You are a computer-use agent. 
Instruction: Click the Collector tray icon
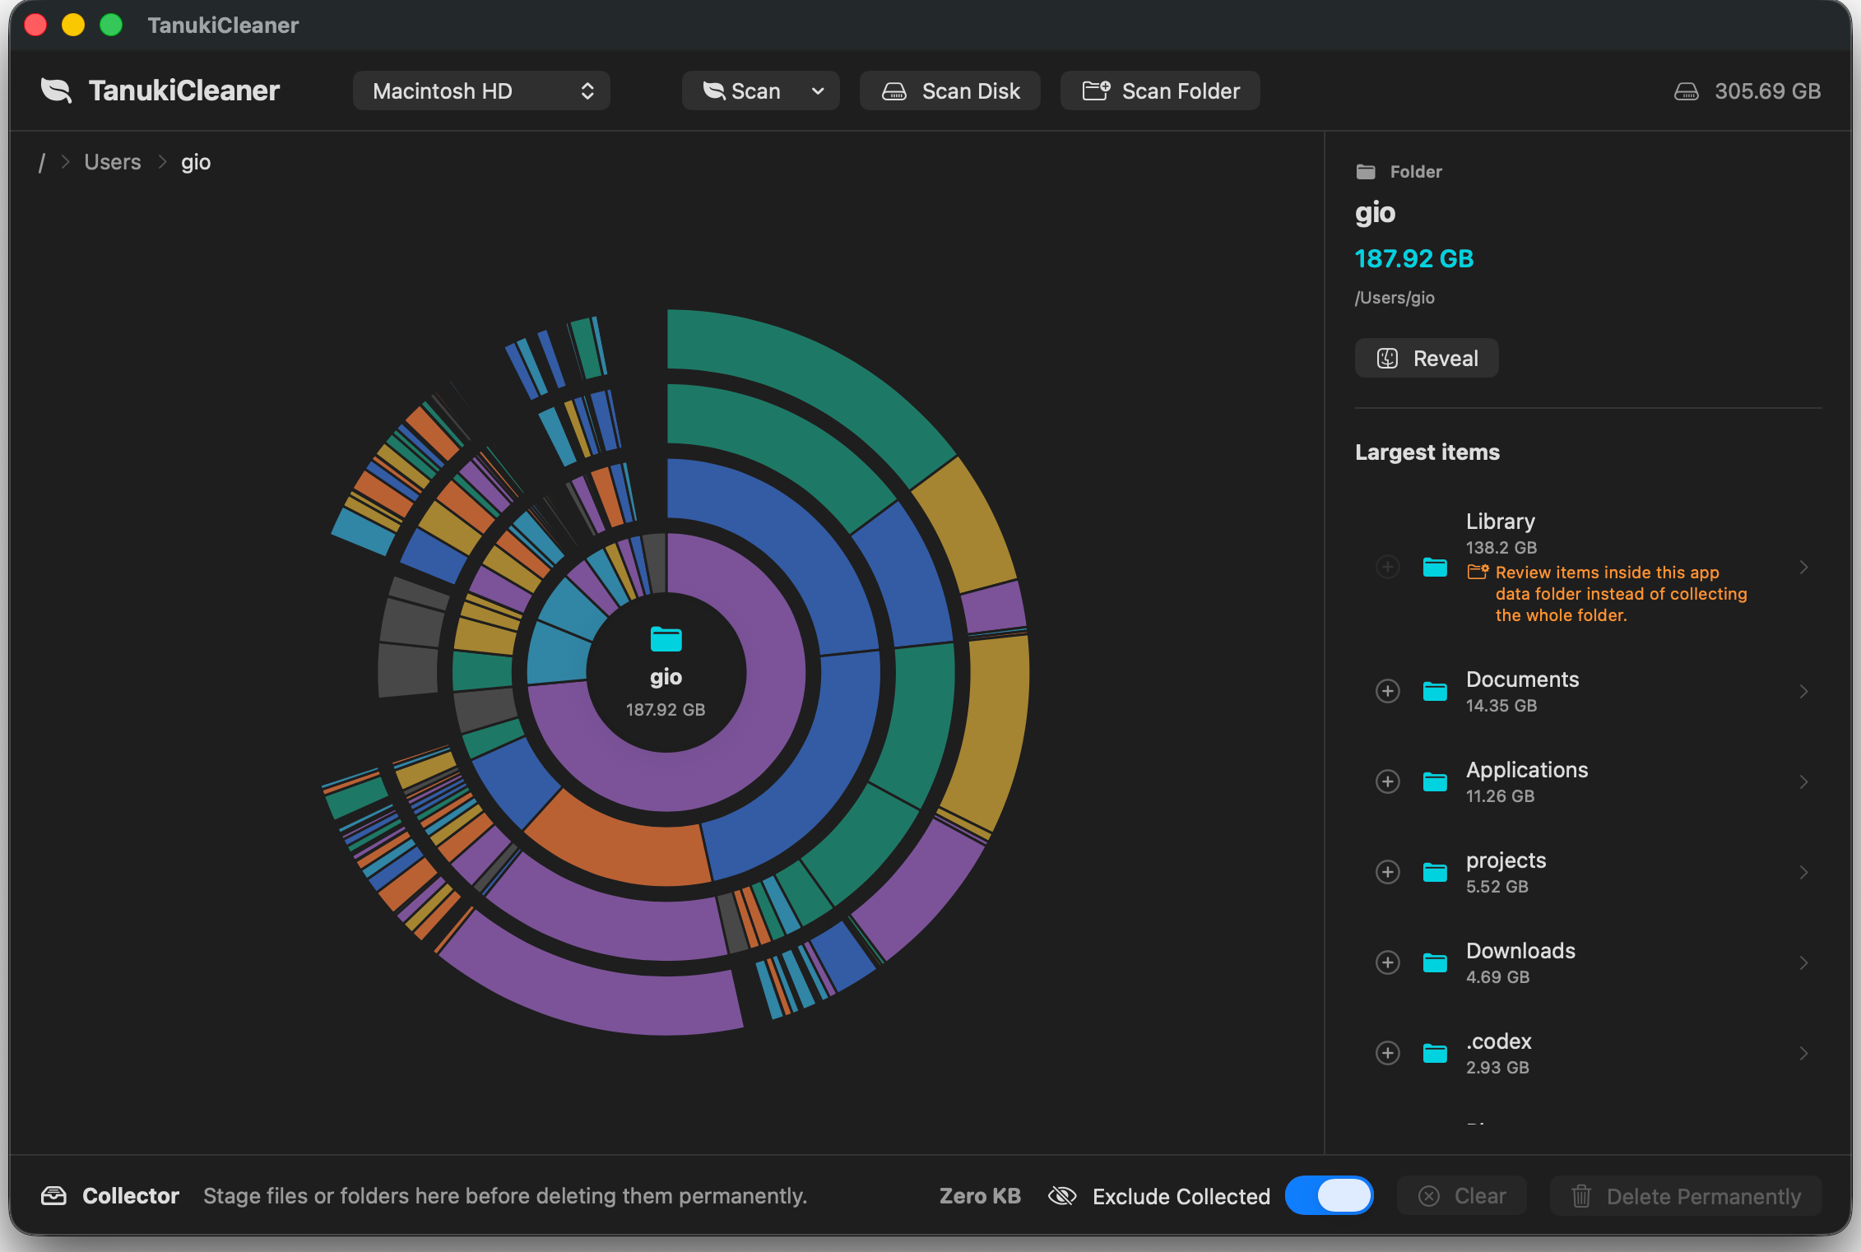click(x=53, y=1196)
